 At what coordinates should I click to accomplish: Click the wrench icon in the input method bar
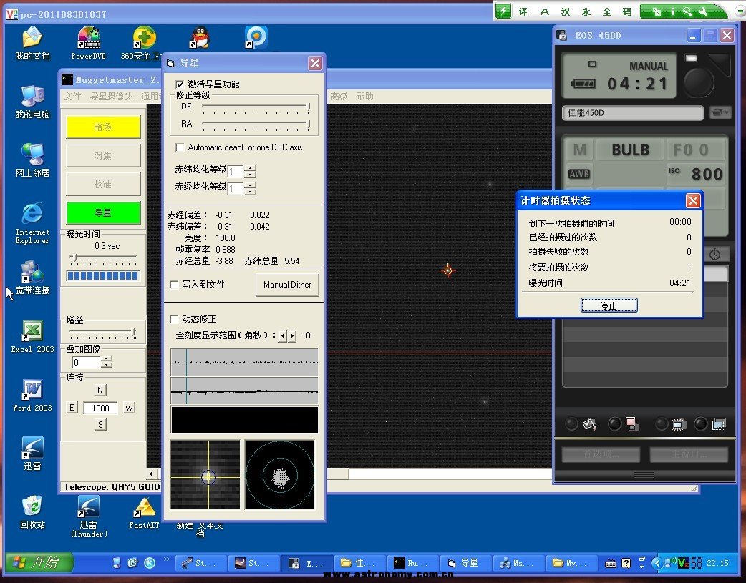pos(703,12)
